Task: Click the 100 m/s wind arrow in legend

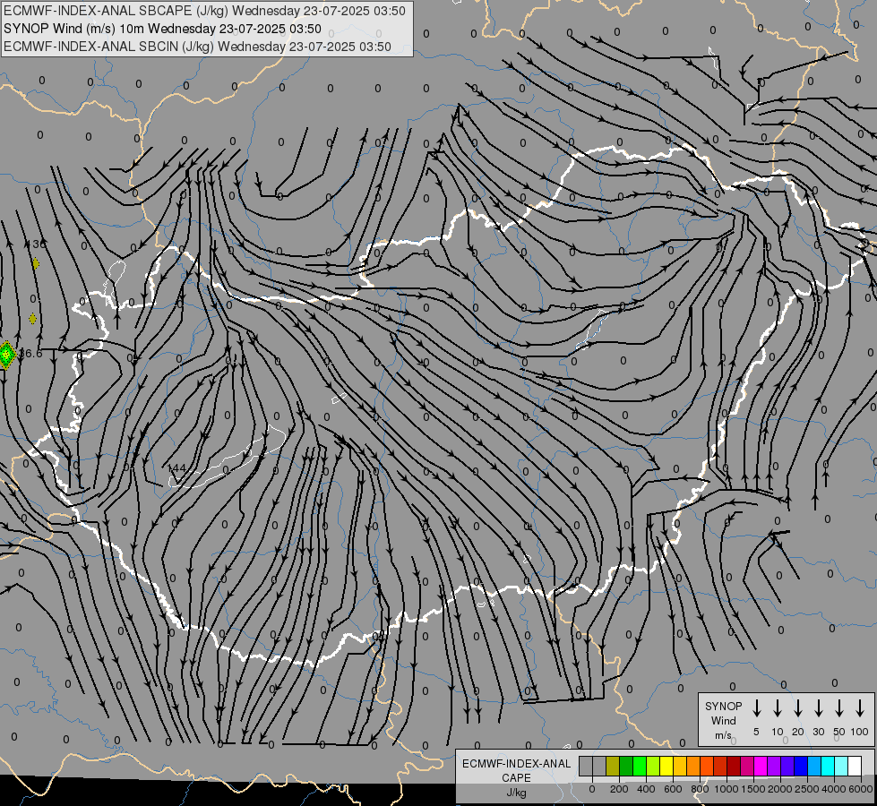Action: coord(860,708)
